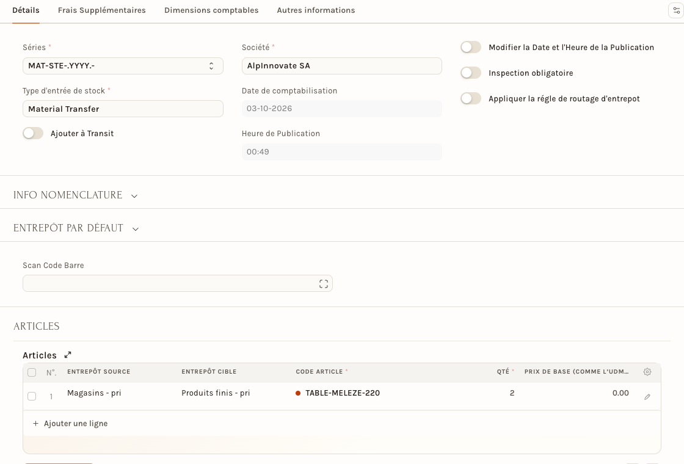Click the row number 1 cell
The height and width of the screenshot is (464, 684).
[x=51, y=396]
